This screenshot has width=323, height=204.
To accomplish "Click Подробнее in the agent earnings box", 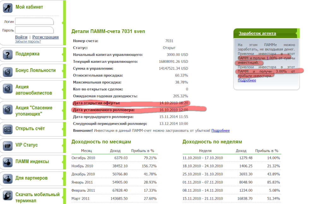I will pos(247,80).
